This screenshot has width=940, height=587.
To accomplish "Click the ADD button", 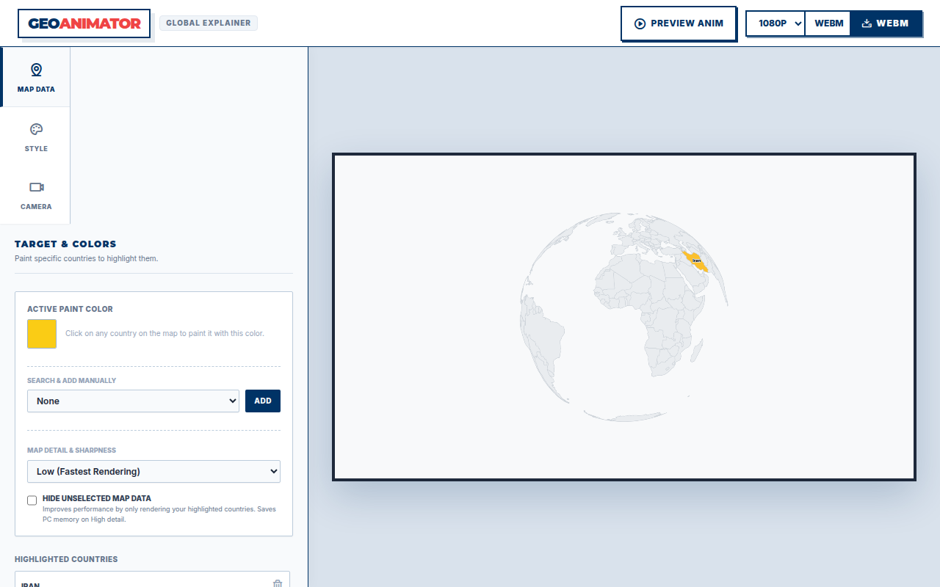I will pyautogui.click(x=263, y=401).
